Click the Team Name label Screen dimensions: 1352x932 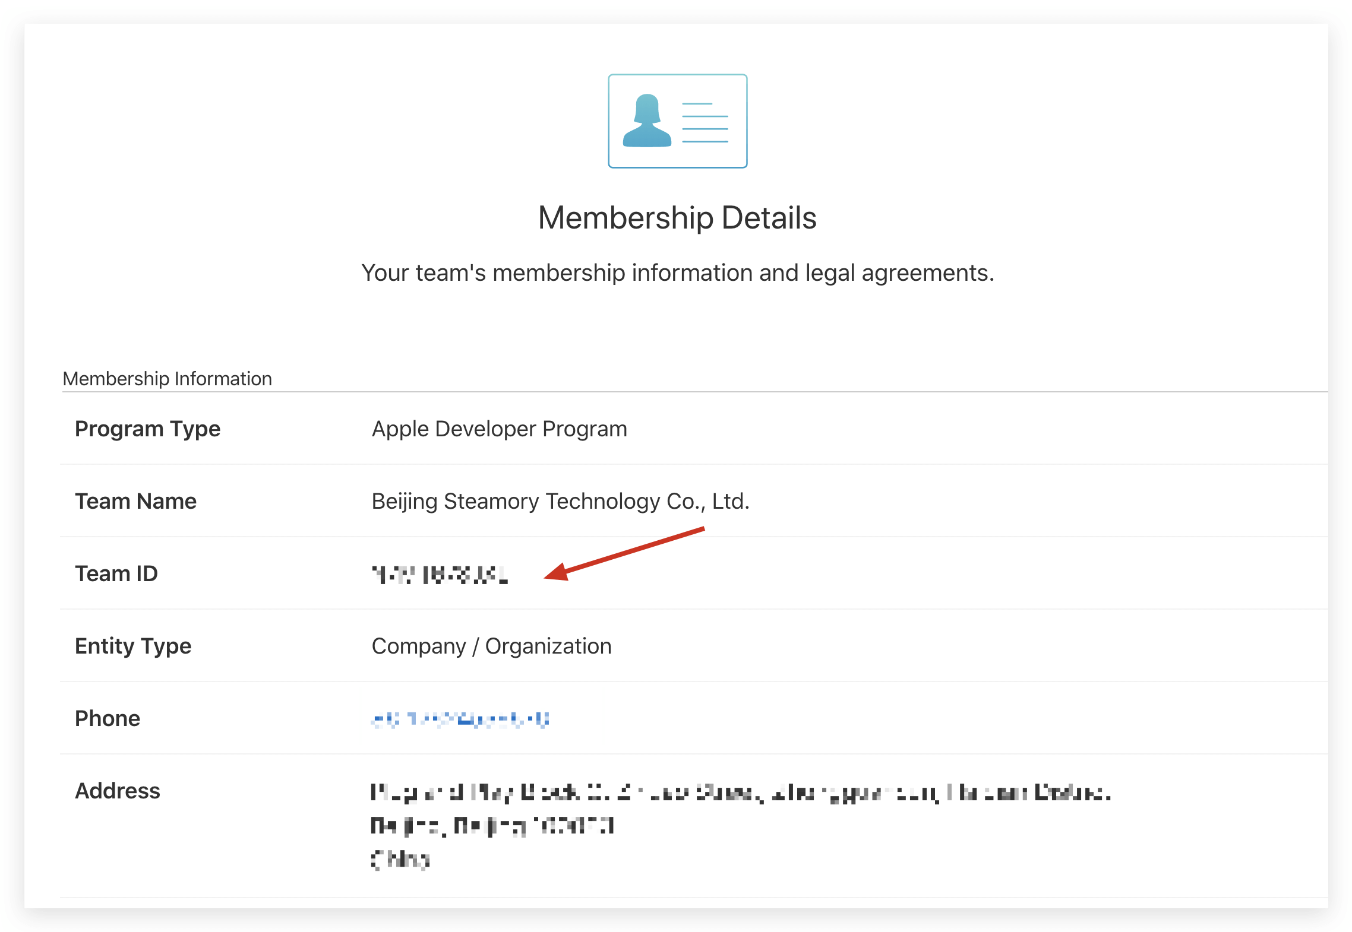click(x=135, y=501)
